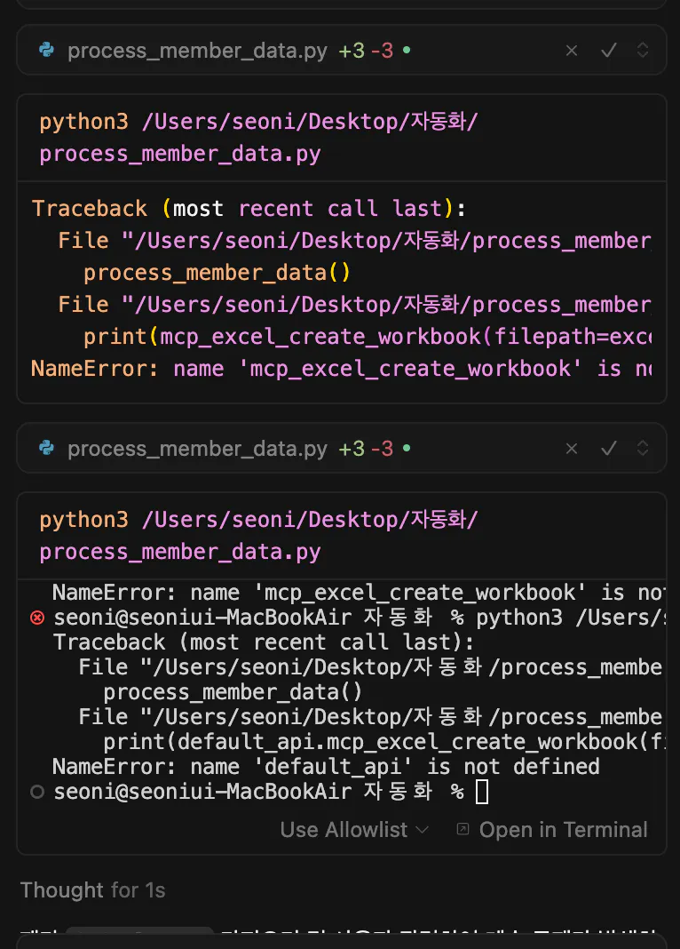Select the second process_member_data.py header
The height and width of the screenshot is (949, 680).
pos(197,449)
